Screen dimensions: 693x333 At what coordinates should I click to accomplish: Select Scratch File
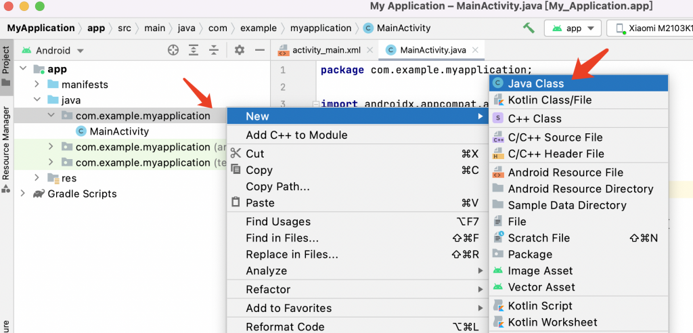click(579, 238)
